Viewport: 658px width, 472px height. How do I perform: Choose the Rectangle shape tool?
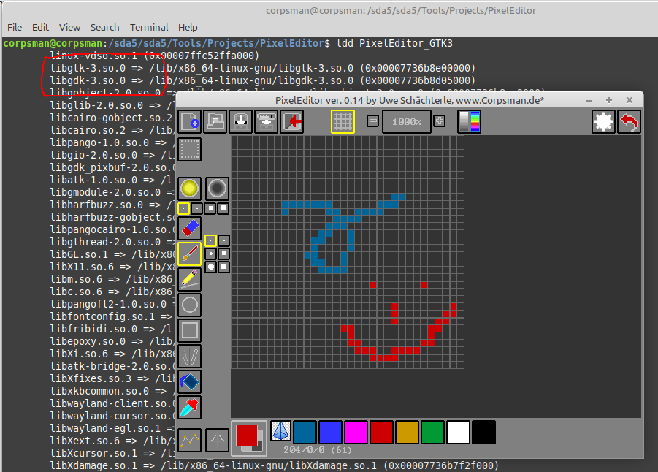pos(189,330)
